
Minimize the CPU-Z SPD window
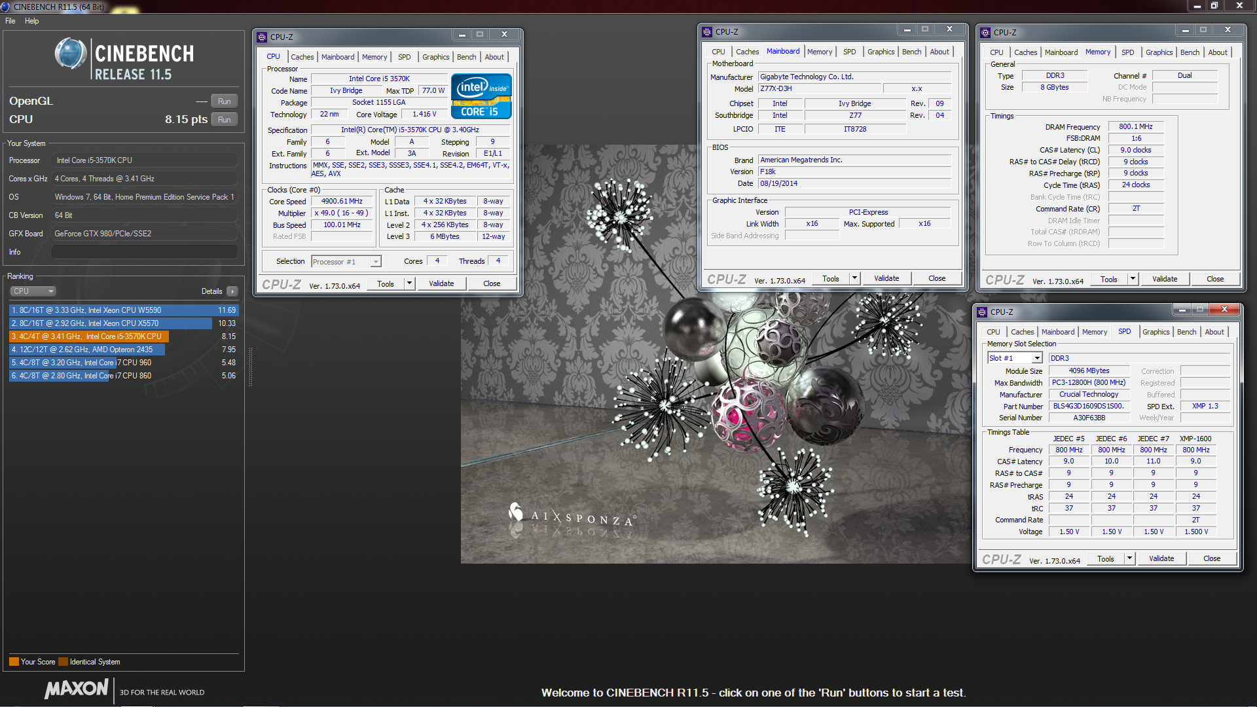point(1182,310)
